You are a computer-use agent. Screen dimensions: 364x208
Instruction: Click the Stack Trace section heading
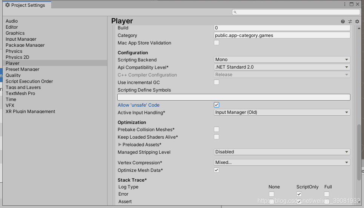(132, 180)
